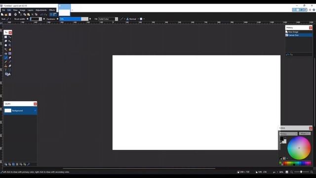Open the units px dropdown in status bar

(x=275, y=172)
